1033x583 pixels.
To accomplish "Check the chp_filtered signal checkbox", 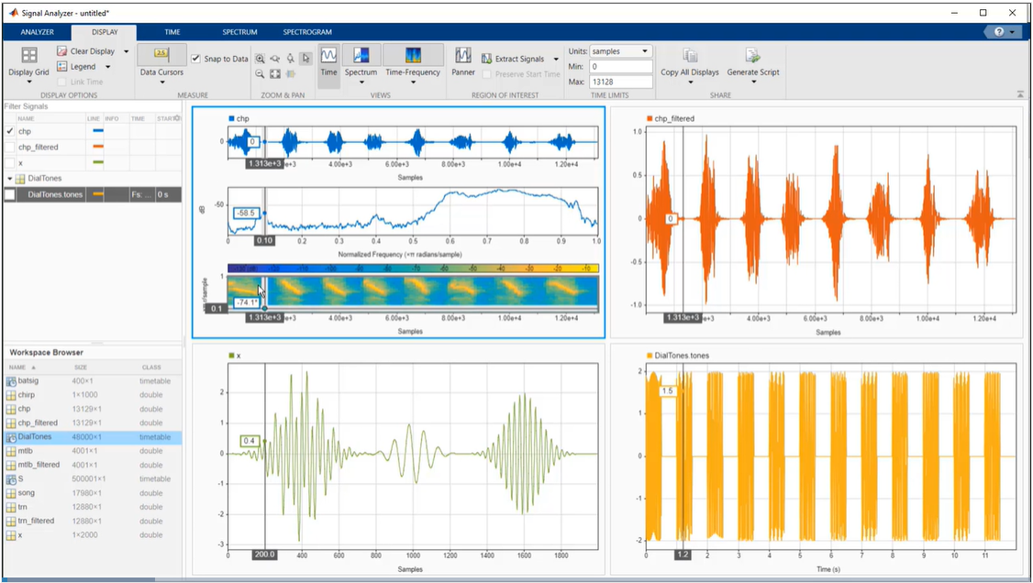I will pyautogui.click(x=8, y=147).
